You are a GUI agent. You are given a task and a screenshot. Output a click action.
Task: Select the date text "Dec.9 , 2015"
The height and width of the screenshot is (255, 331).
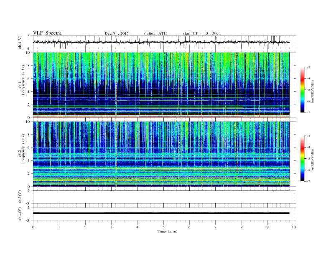117,33
